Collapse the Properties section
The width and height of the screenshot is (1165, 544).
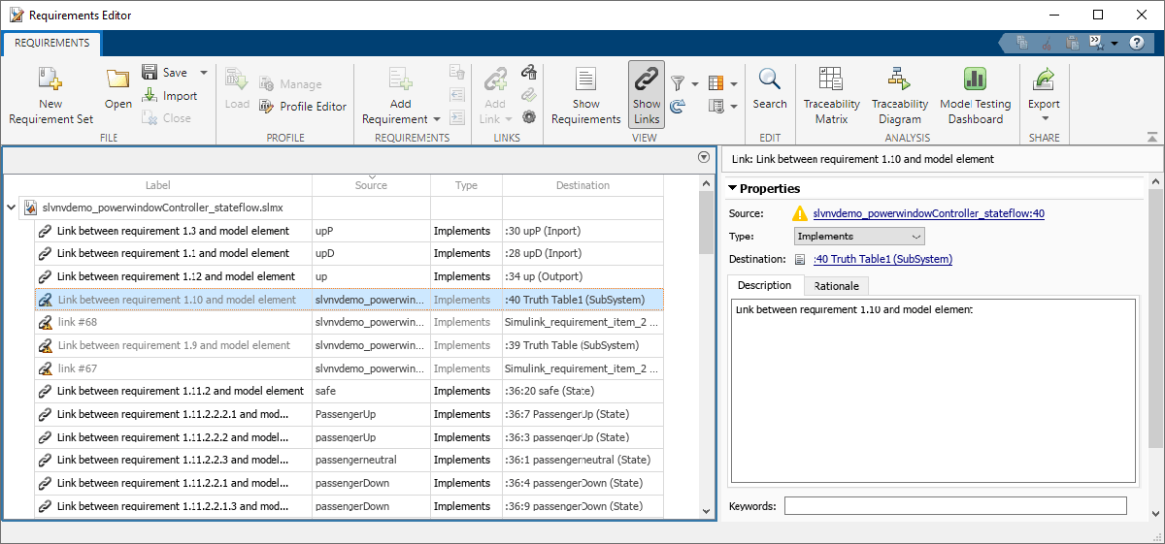(732, 188)
